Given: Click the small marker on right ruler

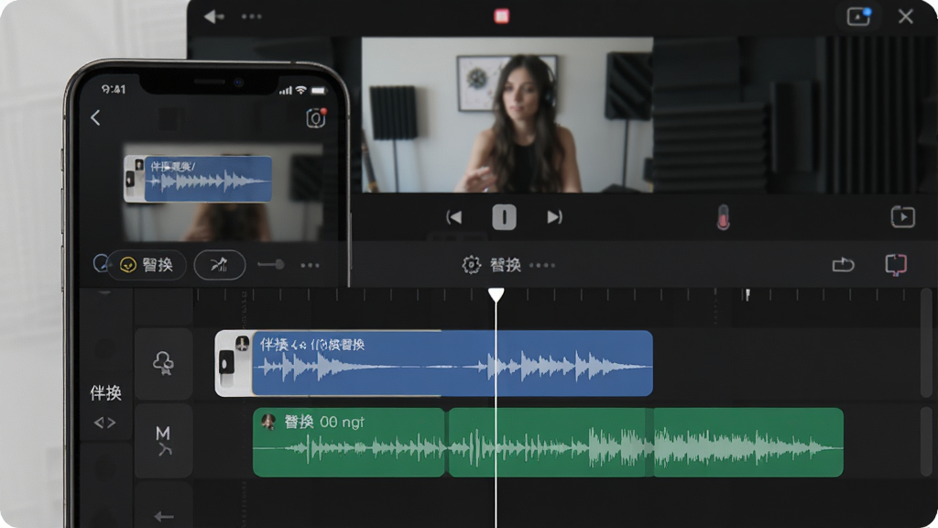Looking at the screenshot, I should point(747,294).
